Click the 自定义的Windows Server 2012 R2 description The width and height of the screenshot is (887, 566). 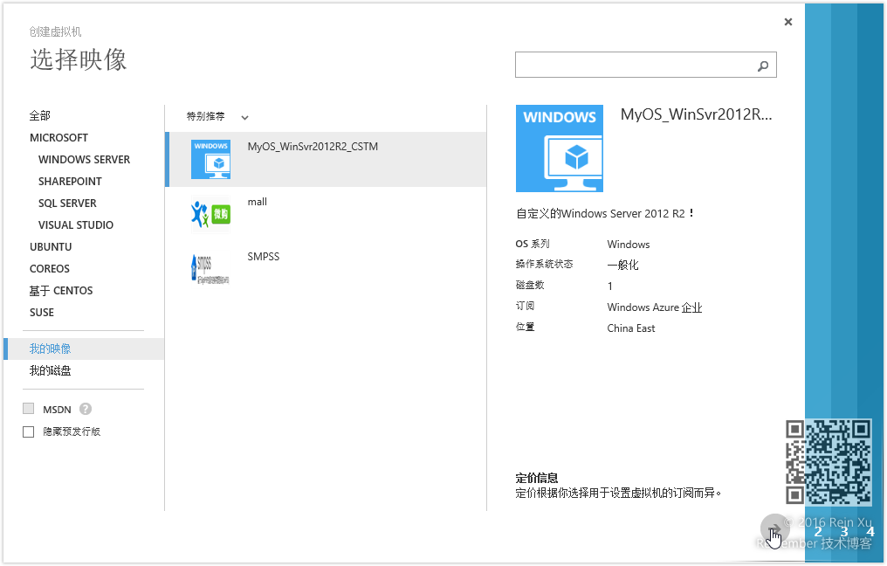pos(605,213)
